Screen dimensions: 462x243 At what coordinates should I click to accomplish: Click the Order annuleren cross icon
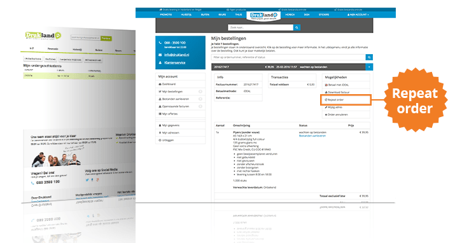click(326, 115)
